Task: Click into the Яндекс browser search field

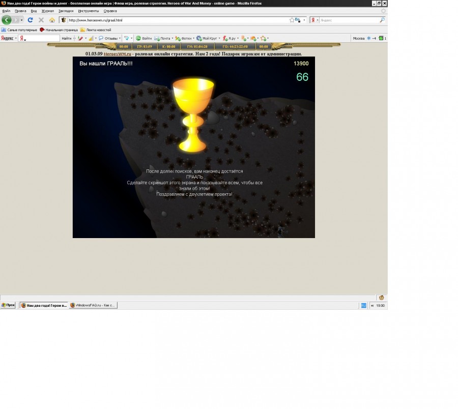Action: (349, 20)
